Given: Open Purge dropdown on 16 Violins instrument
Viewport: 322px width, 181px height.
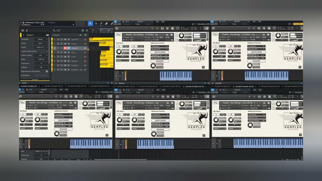Looking at the screenshot, I should tap(72, 105).
